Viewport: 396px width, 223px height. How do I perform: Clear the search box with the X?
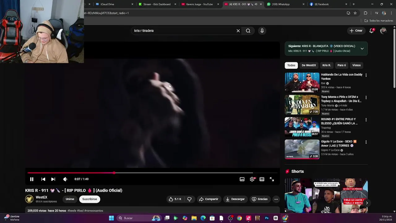point(238,31)
